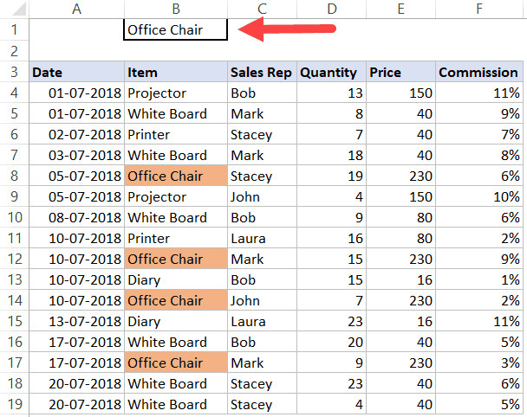The height and width of the screenshot is (417, 527).
Task: Select the column D header
Action: pos(329,9)
